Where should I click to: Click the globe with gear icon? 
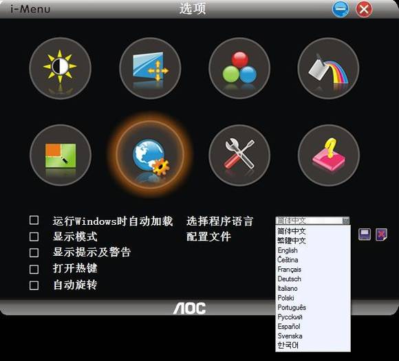150,155
